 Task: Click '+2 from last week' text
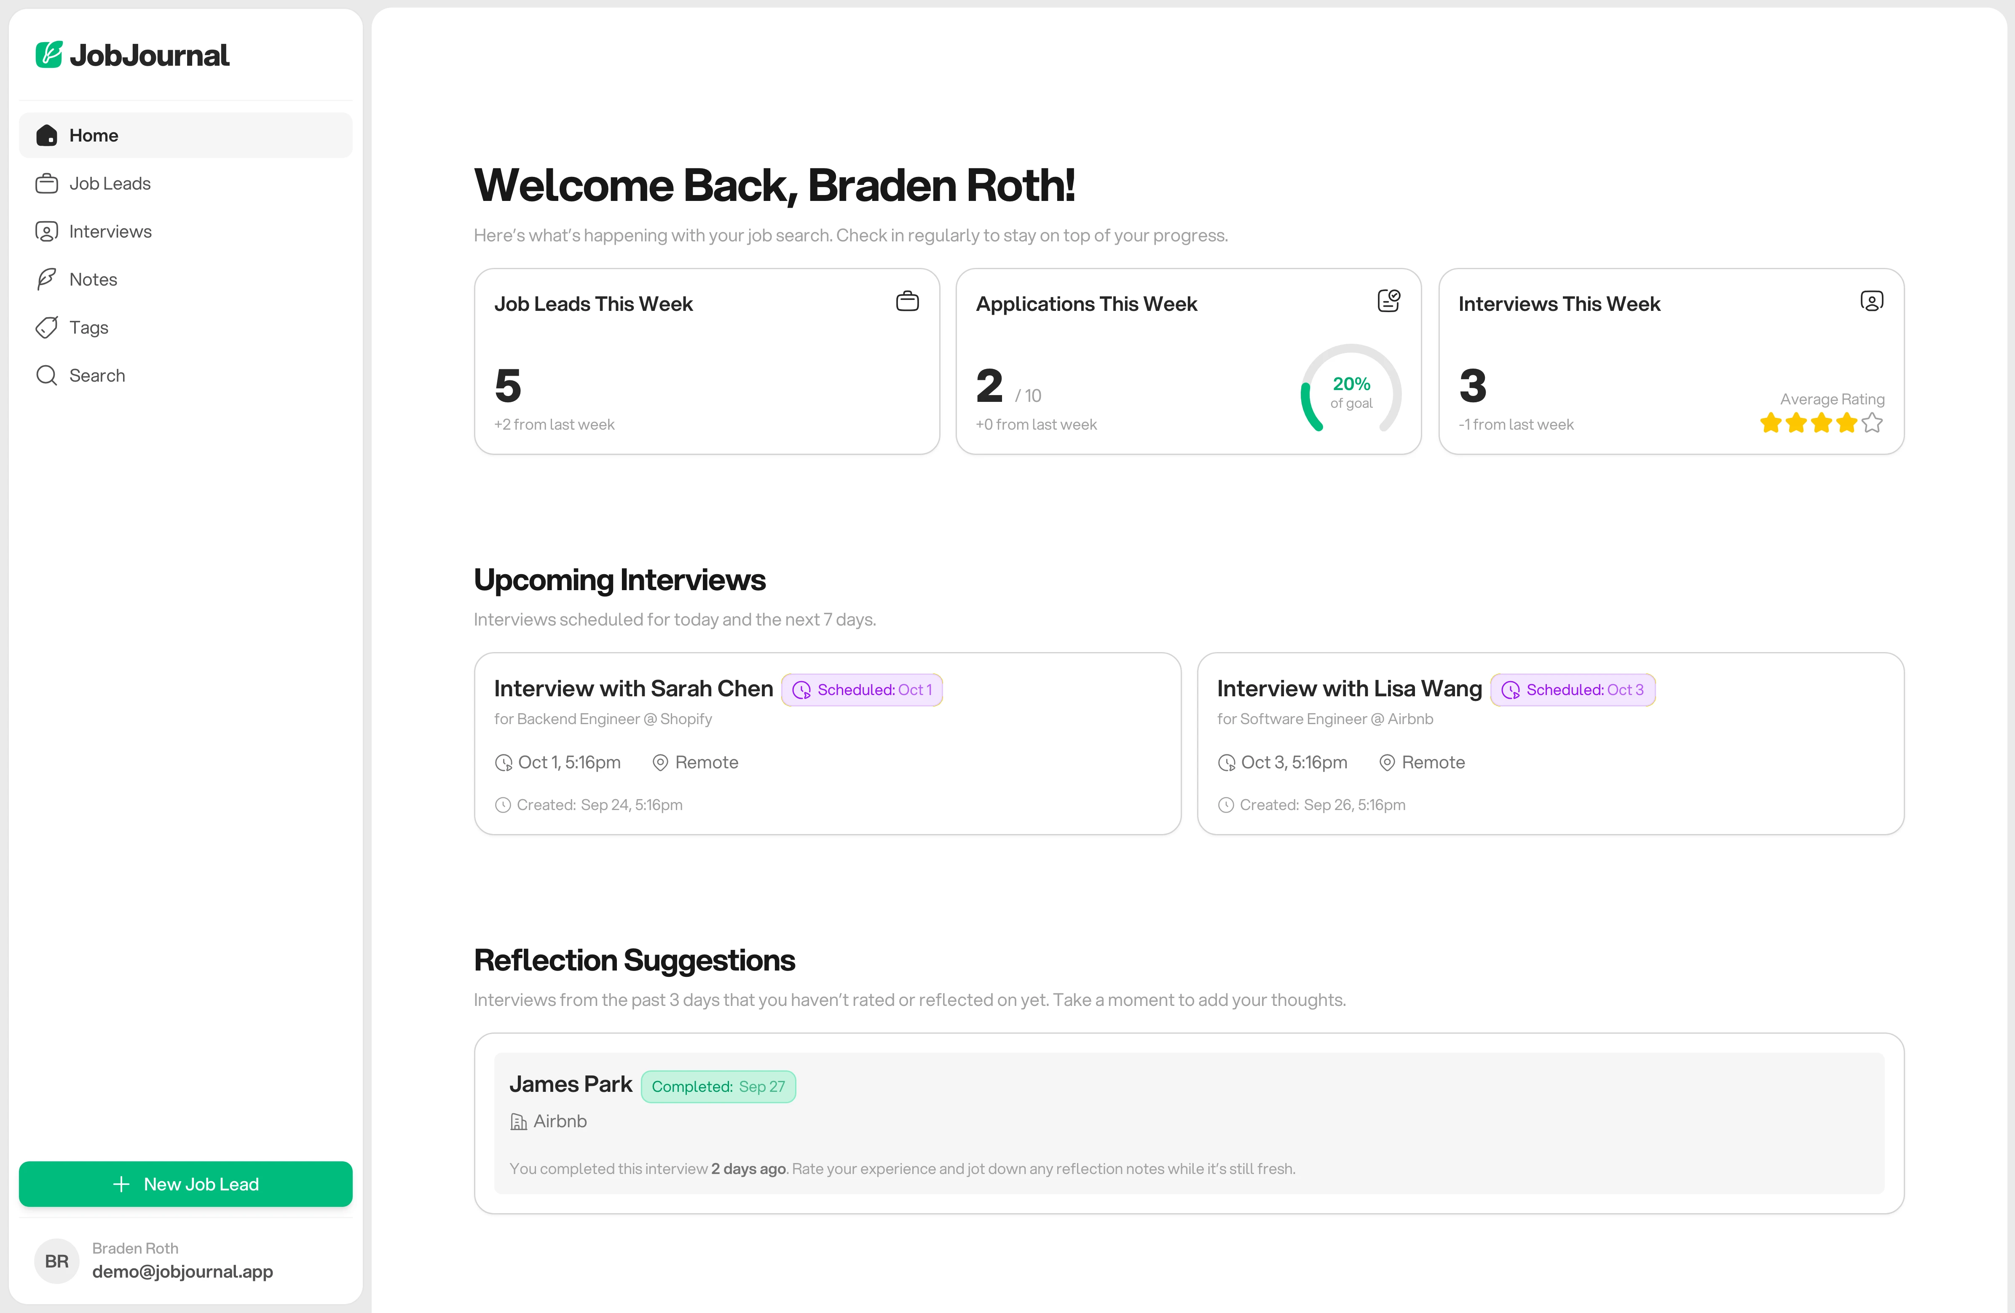tap(555, 425)
